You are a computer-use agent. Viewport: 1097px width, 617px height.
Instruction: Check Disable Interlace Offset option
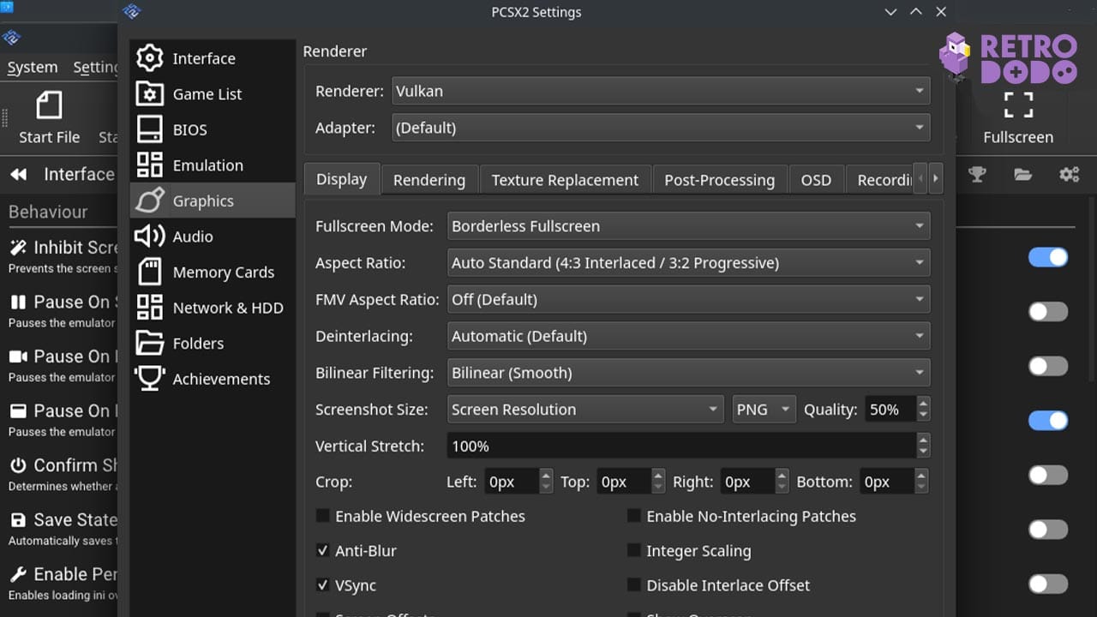(634, 585)
